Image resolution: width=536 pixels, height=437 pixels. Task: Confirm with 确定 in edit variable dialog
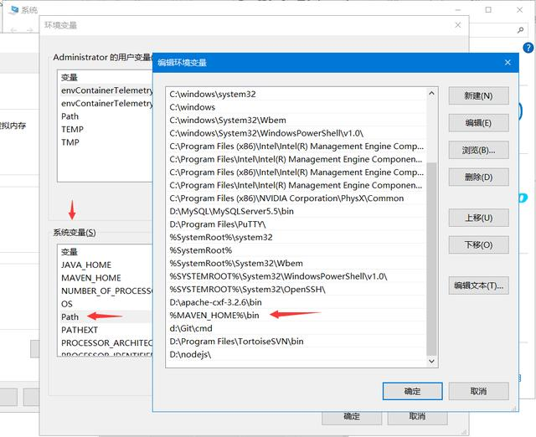[x=412, y=391]
